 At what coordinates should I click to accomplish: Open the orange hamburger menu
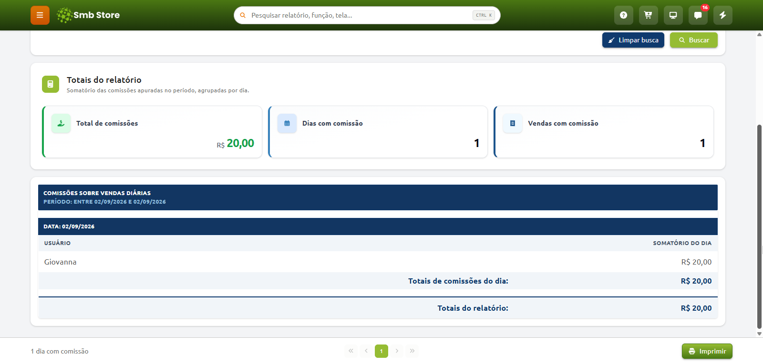(40, 15)
